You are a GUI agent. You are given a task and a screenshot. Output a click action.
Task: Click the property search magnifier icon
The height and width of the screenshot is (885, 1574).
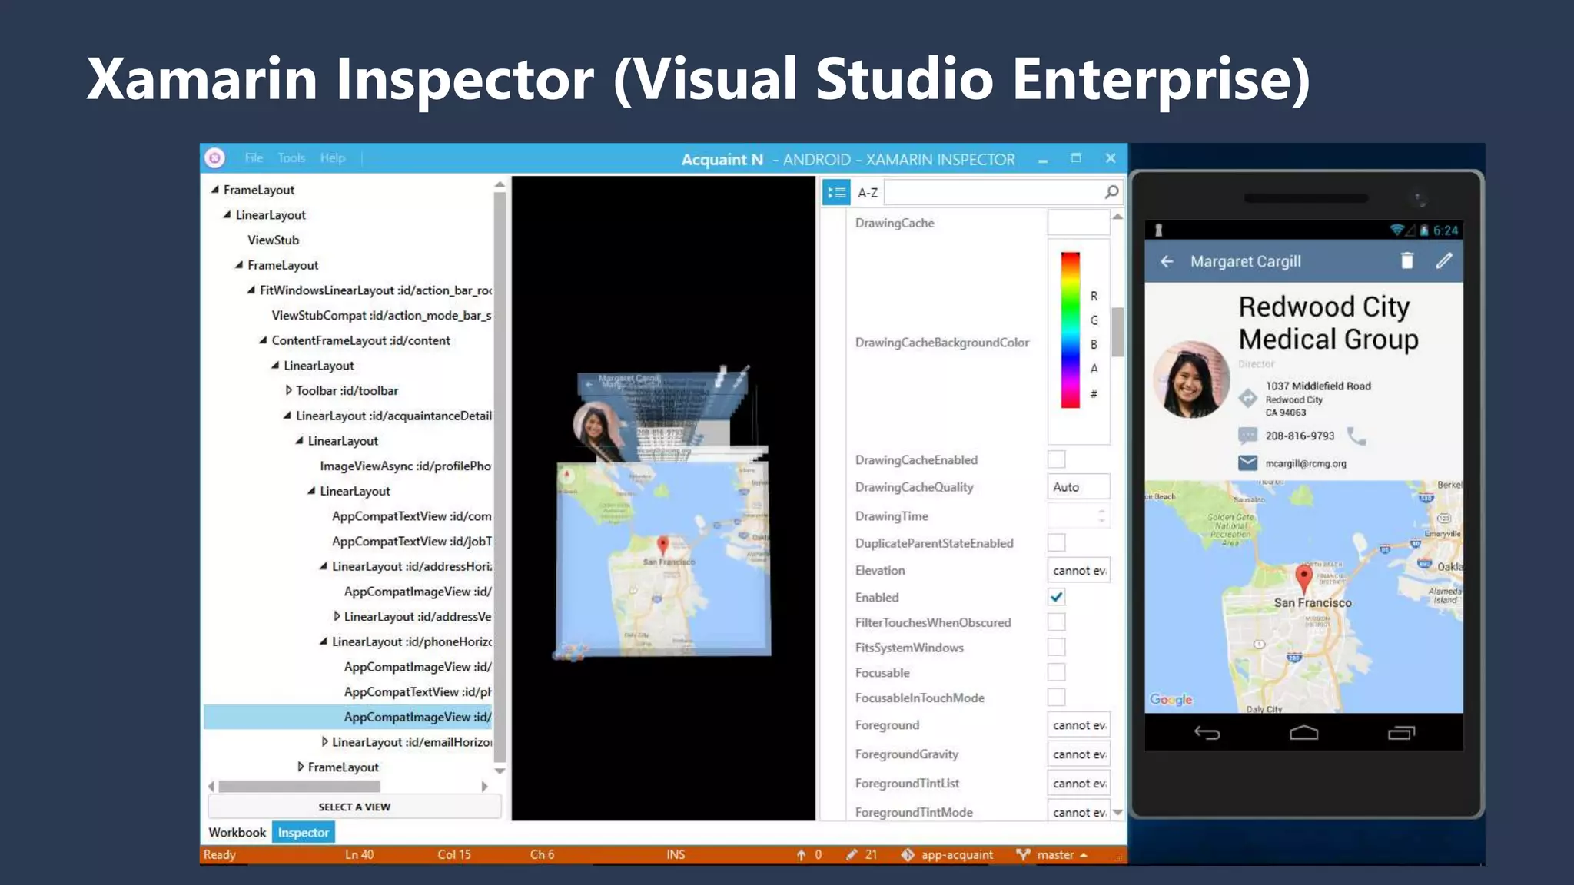coord(1111,192)
